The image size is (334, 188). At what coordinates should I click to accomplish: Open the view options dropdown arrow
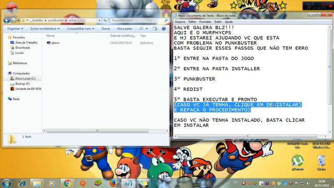pos(147,29)
